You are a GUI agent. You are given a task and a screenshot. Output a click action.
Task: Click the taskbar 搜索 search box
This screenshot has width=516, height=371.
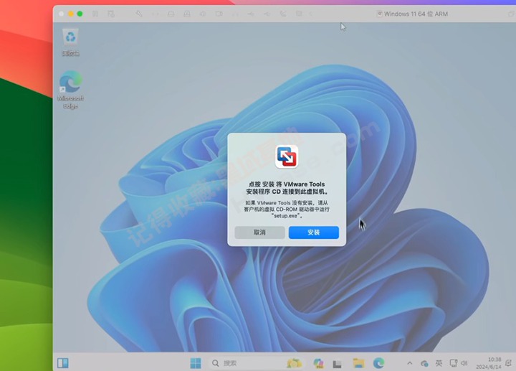[x=256, y=363]
